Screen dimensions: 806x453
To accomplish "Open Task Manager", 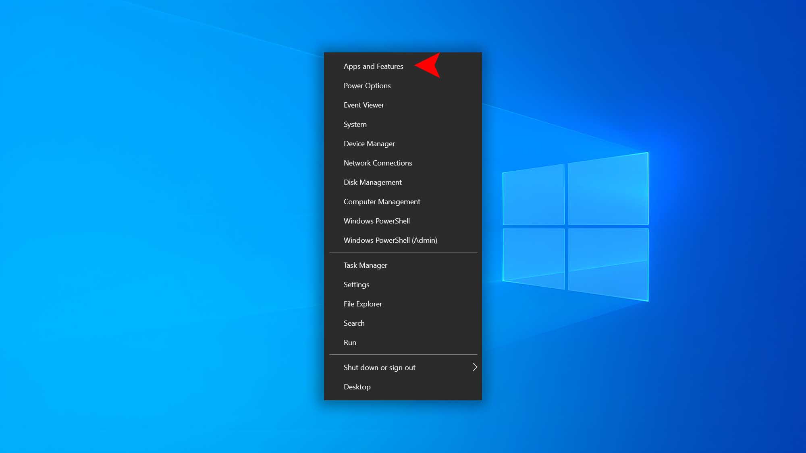I will tap(403, 265).
